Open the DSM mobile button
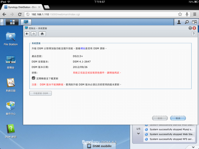 pos(99,146)
